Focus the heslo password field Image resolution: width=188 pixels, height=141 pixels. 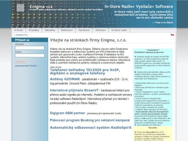(30, 55)
